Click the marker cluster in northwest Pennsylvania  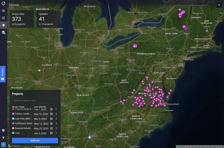point(135,46)
